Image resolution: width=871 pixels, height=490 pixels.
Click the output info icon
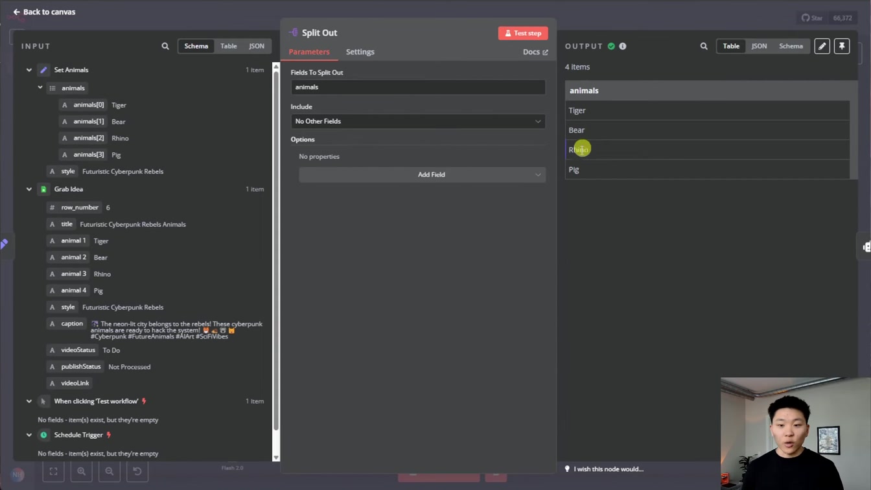click(623, 46)
